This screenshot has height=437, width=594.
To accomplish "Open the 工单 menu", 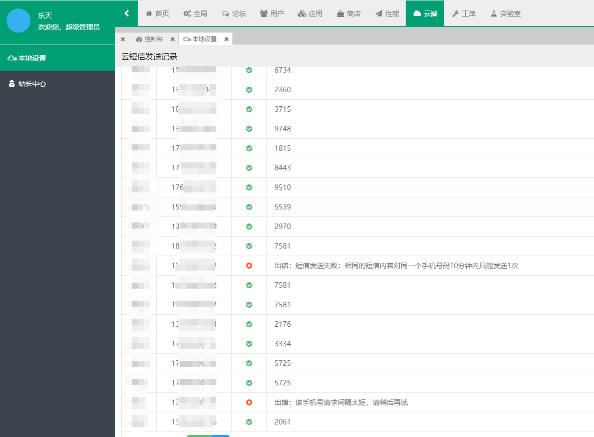I will pos(464,14).
